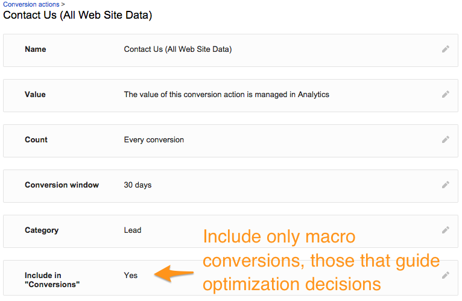Click the "30 days" conversion window value
This screenshot has height=301, width=462.
click(x=138, y=185)
